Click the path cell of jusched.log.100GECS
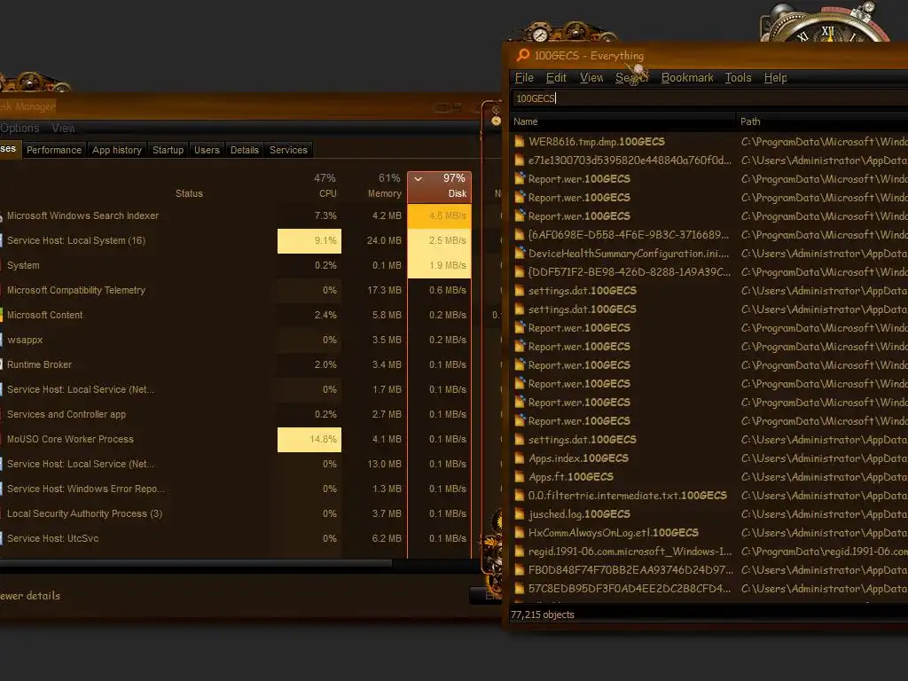The height and width of the screenshot is (681, 908). pyautogui.click(x=824, y=514)
